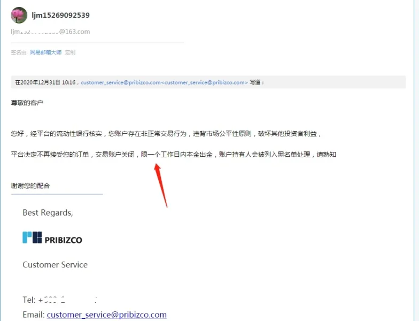Open the customer_service@pribizco.com link after Email:
The height and width of the screenshot is (321, 419).
coord(107,315)
